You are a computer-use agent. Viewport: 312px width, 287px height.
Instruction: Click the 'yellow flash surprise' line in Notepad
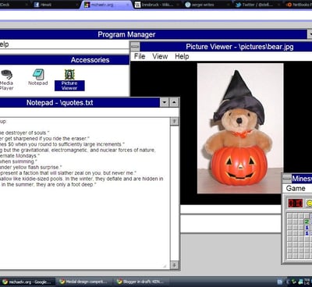tap(31, 167)
